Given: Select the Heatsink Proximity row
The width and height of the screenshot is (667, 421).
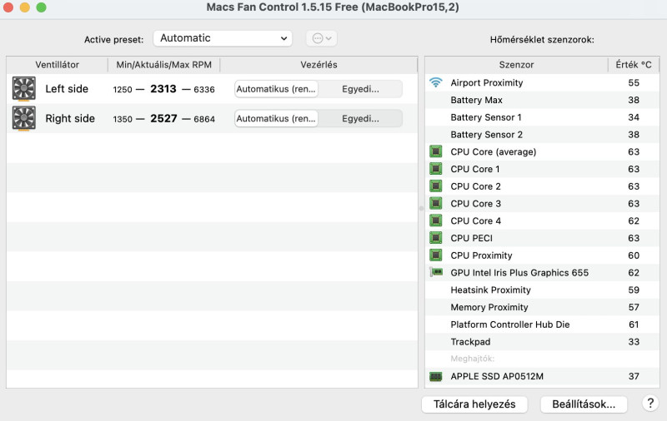Looking at the screenshot, I should click(542, 290).
